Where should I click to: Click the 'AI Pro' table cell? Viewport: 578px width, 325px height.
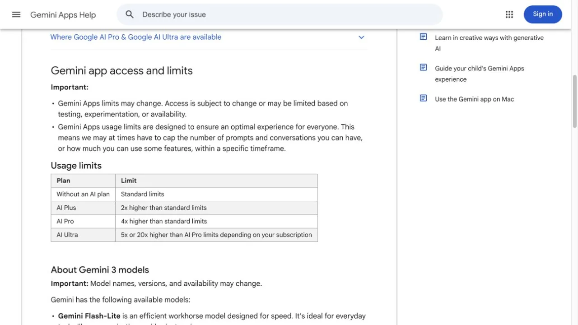click(x=83, y=221)
